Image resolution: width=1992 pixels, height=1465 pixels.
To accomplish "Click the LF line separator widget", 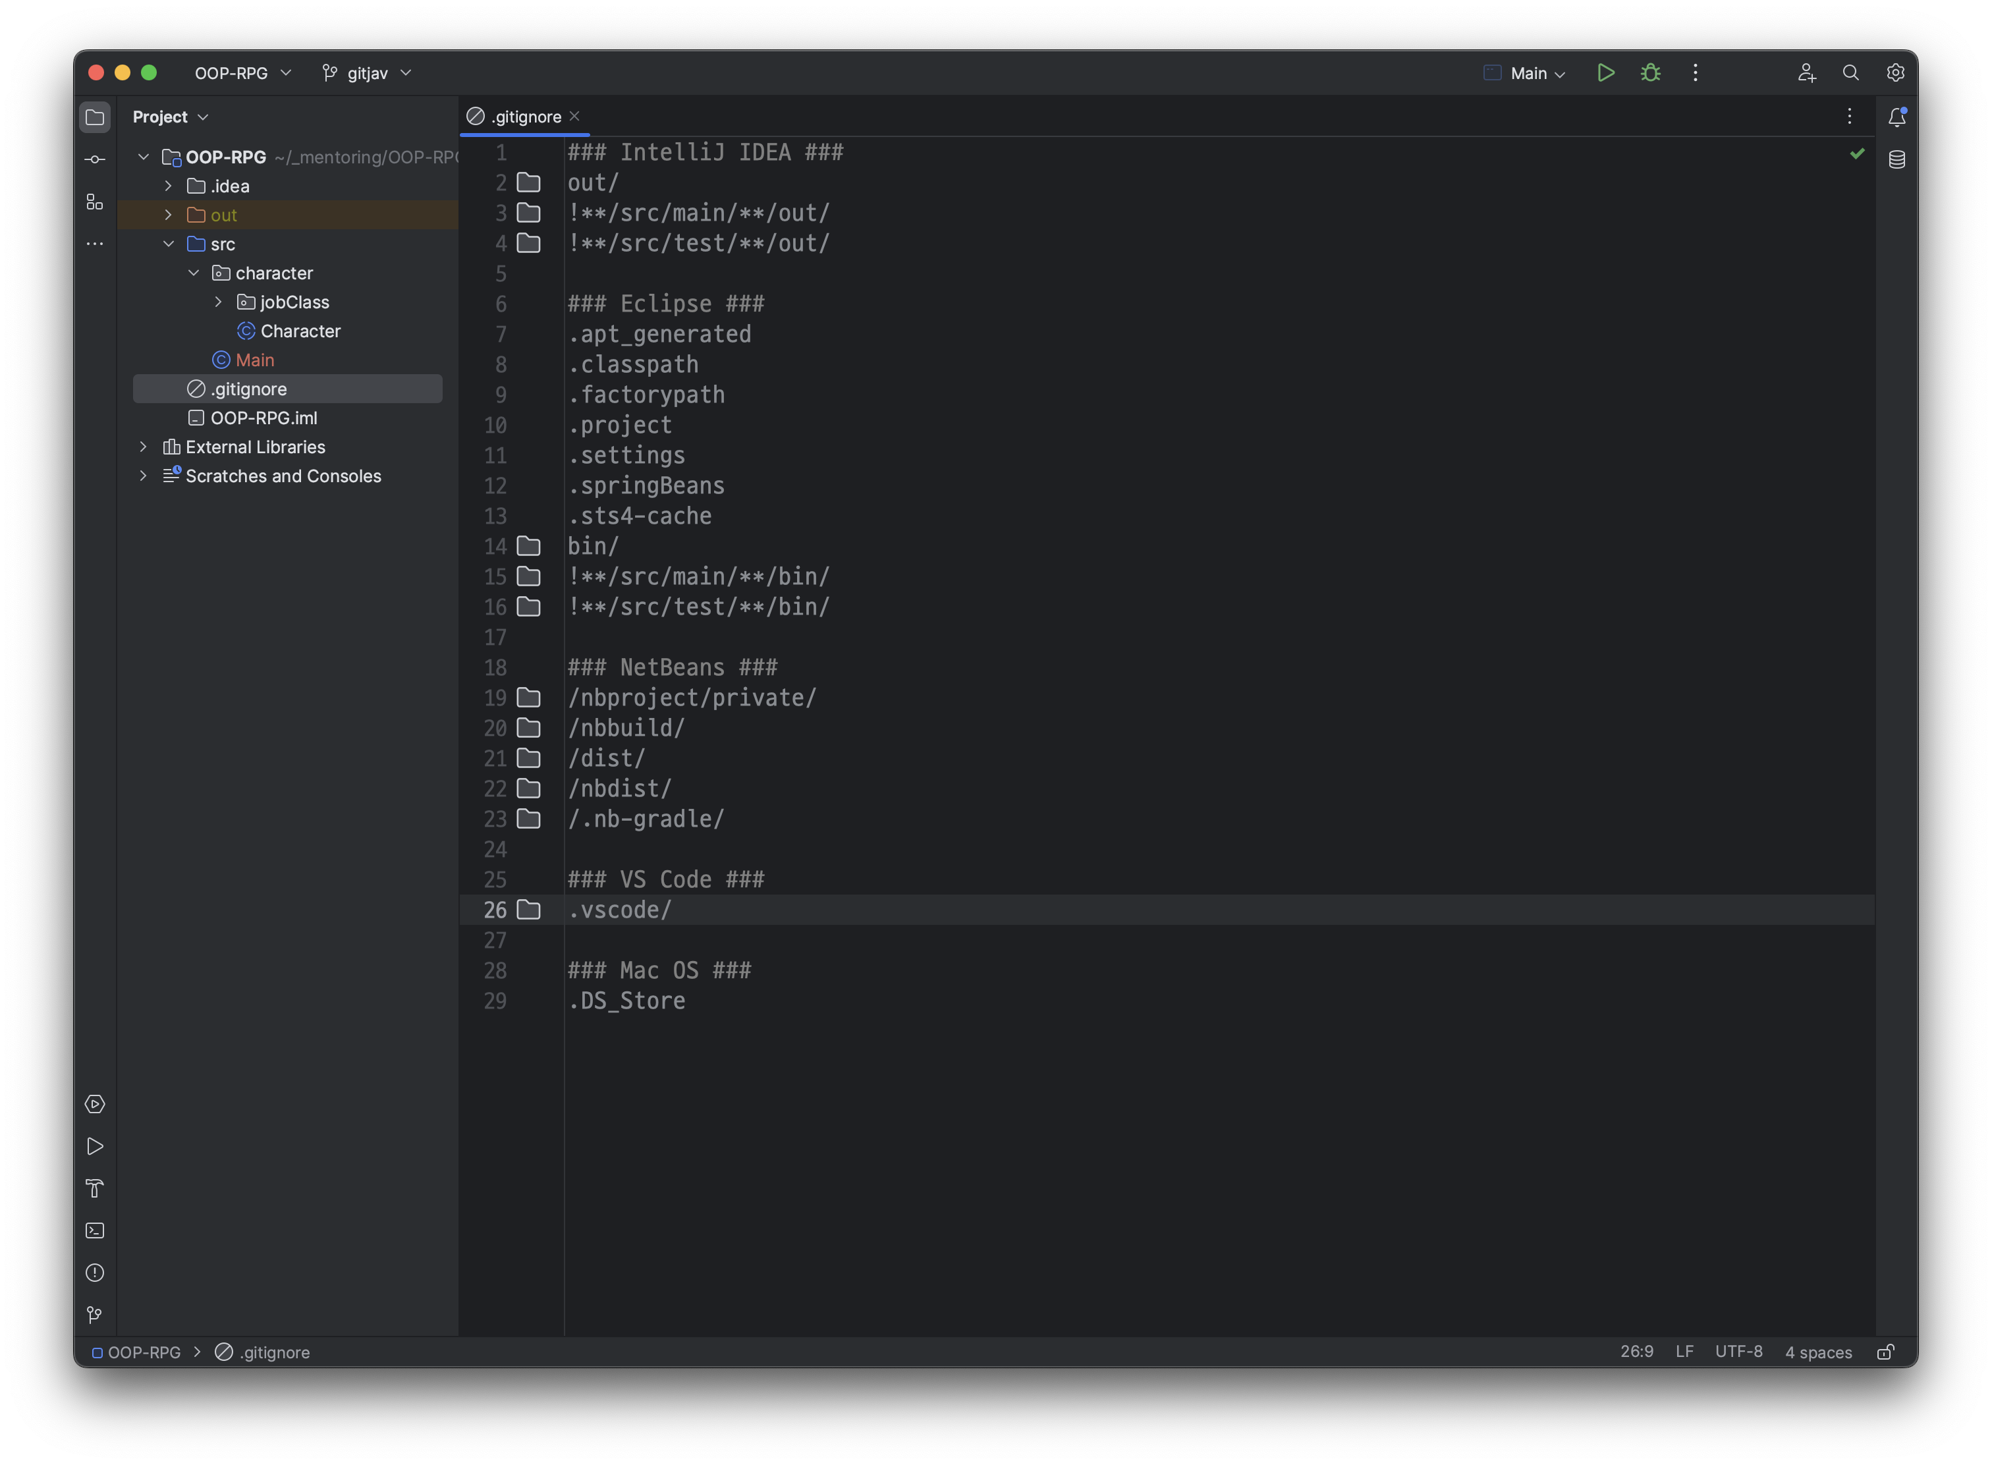I will click(x=1684, y=1352).
